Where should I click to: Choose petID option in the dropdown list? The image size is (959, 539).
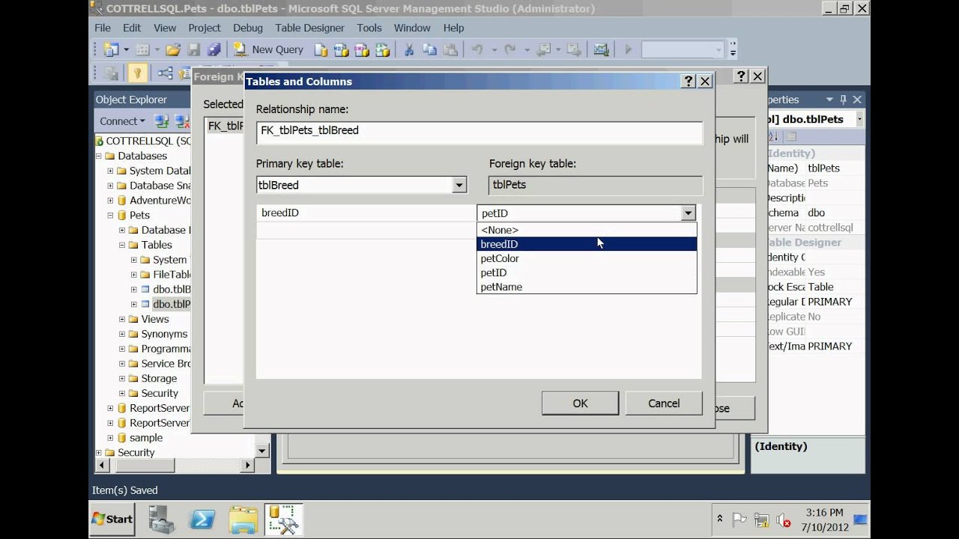pyautogui.click(x=587, y=272)
